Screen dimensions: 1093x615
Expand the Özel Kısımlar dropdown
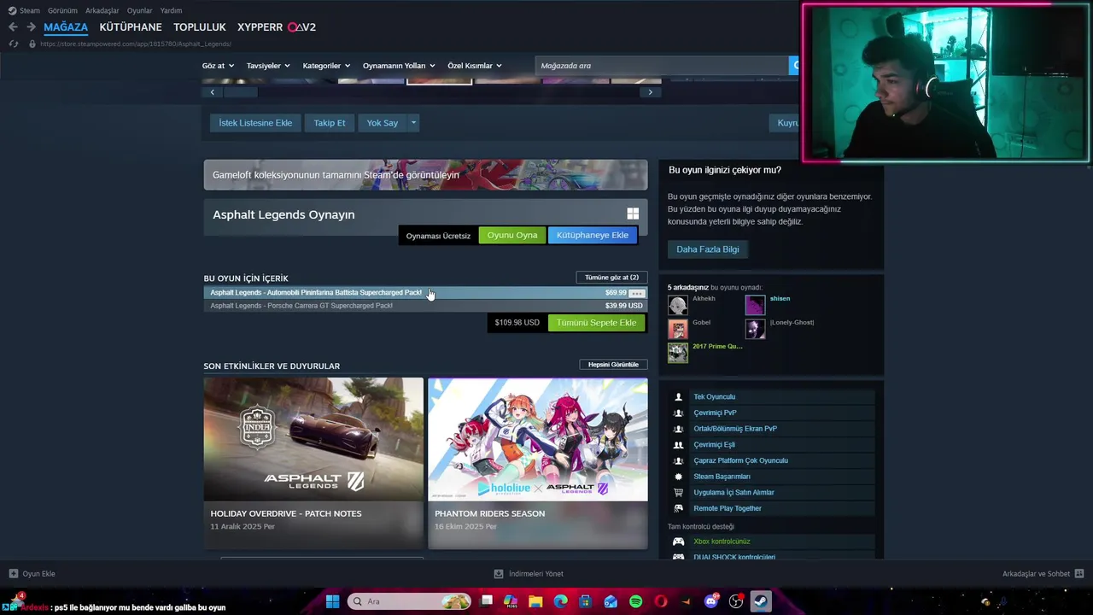point(475,66)
